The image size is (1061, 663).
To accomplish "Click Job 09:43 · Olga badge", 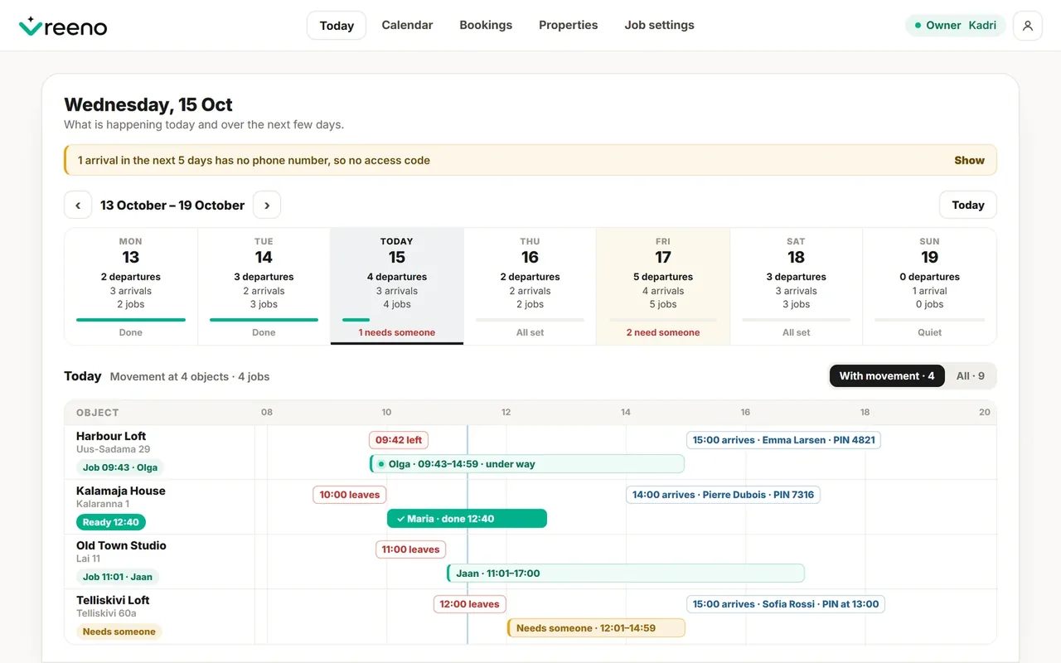I will pos(120,467).
